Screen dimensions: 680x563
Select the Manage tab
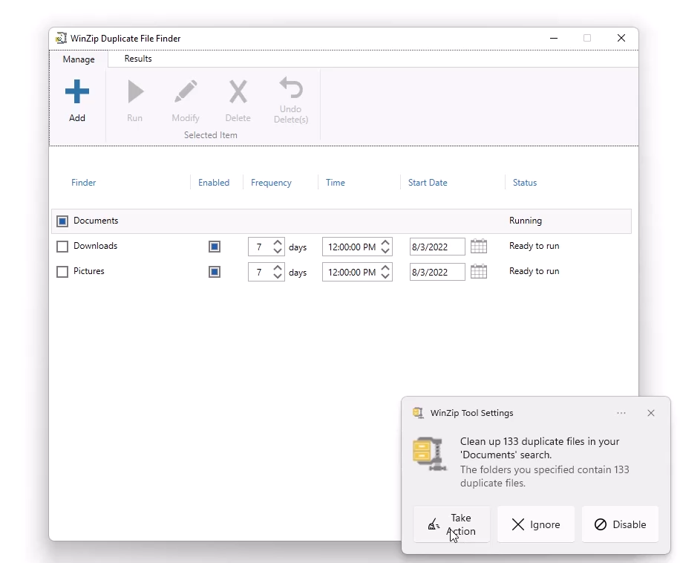click(79, 59)
